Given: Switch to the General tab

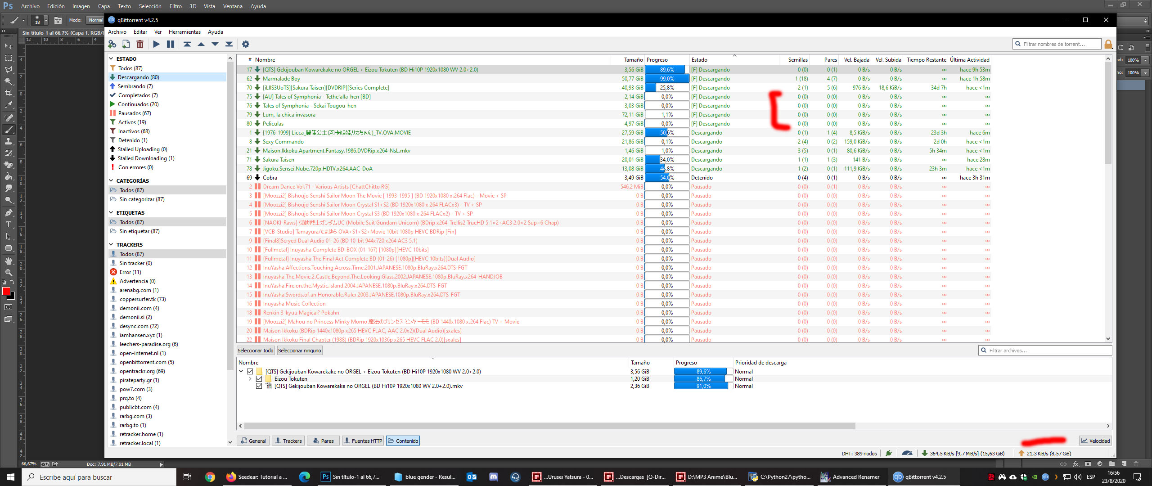Looking at the screenshot, I should (253, 441).
